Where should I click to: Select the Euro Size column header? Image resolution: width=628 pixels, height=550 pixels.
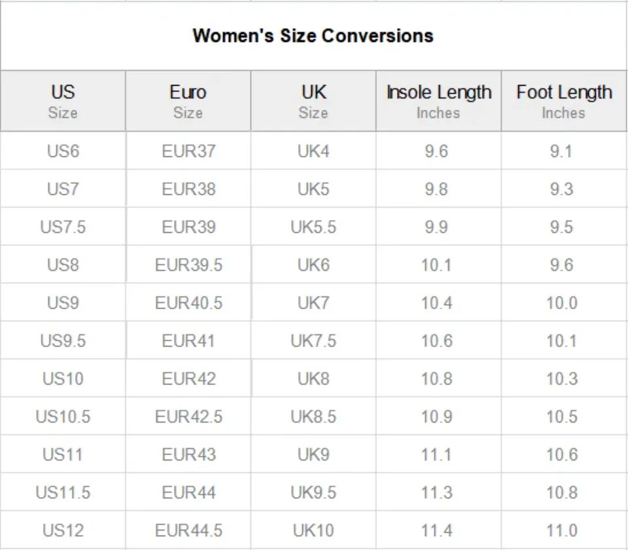188,101
